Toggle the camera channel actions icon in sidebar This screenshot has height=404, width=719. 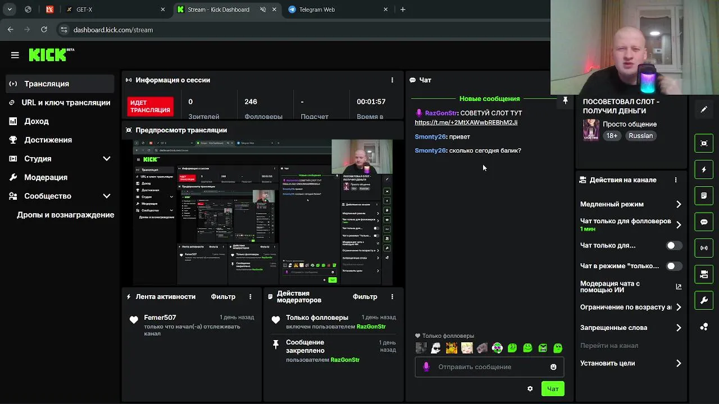[x=704, y=274]
